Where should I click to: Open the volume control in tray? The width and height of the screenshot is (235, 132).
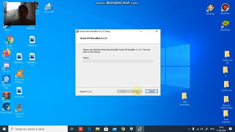pos(202,129)
